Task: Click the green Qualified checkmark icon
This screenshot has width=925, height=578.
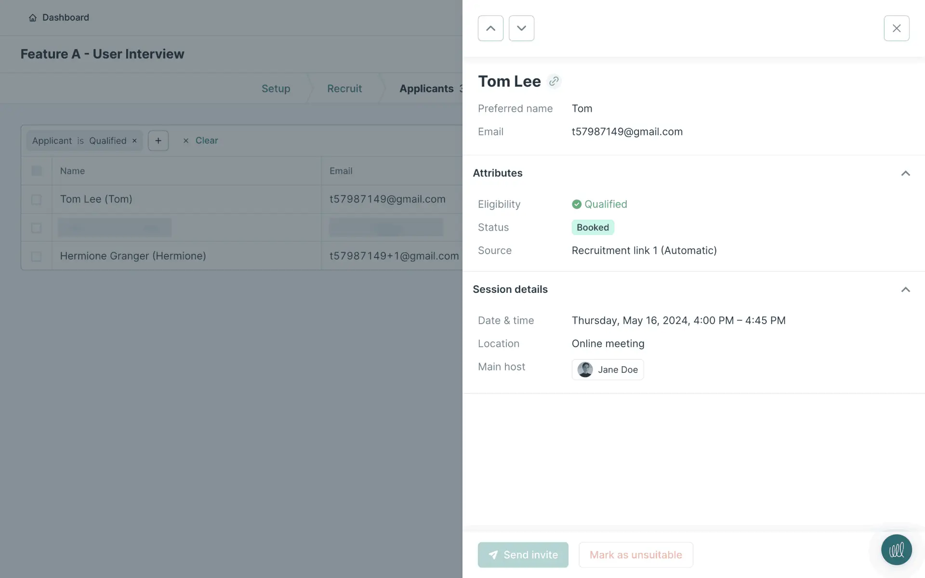Action: [576, 204]
